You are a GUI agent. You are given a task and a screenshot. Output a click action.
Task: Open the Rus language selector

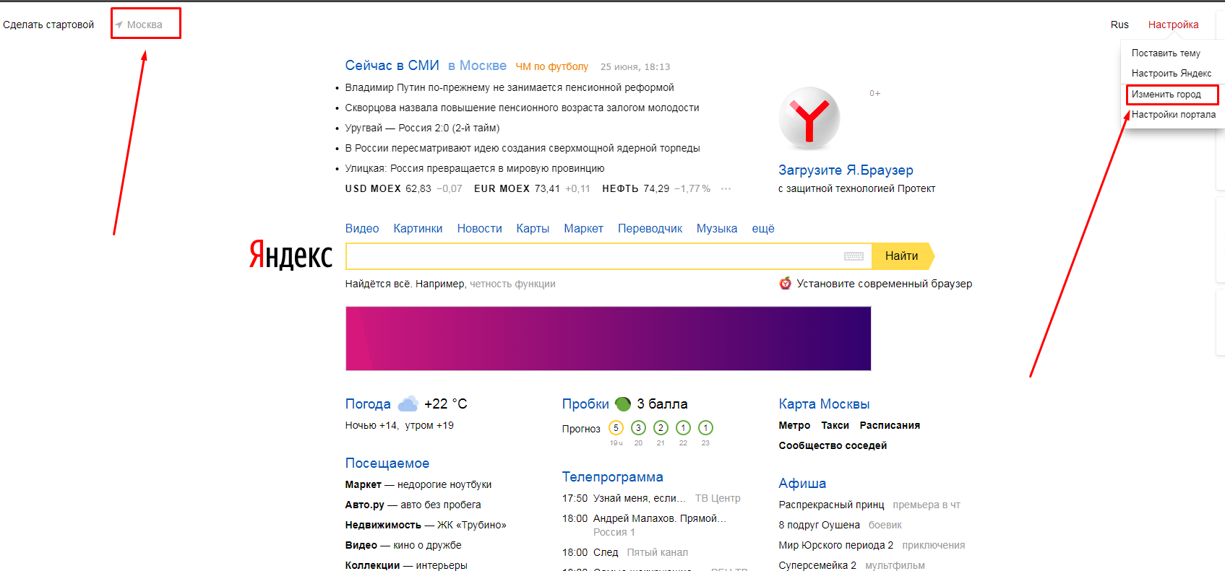(1119, 25)
